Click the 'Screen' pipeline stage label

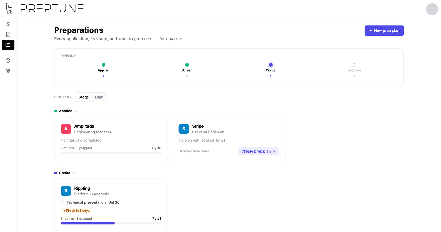pos(187,70)
